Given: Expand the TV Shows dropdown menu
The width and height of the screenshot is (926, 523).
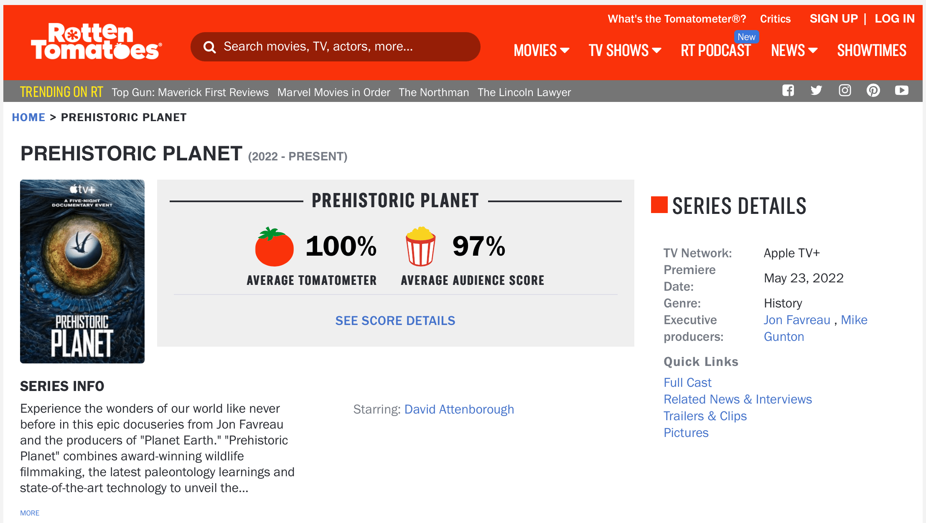Looking at the screenshot, I should point(625,51).
